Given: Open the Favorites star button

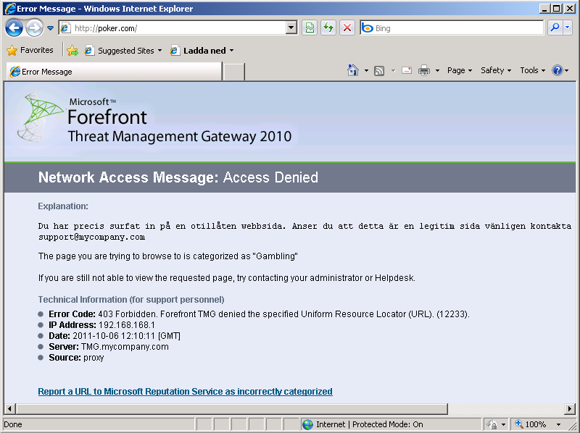Looking at the screenshot, I should click(x=30, y=51).
